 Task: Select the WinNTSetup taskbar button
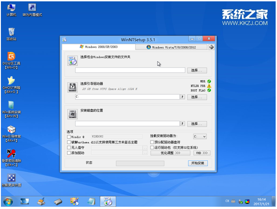click(x=108, y=201)
